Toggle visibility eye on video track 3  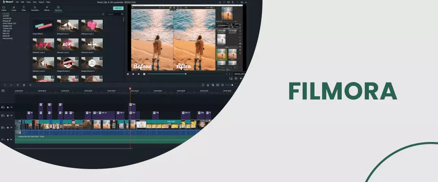[x=11, y=107]
